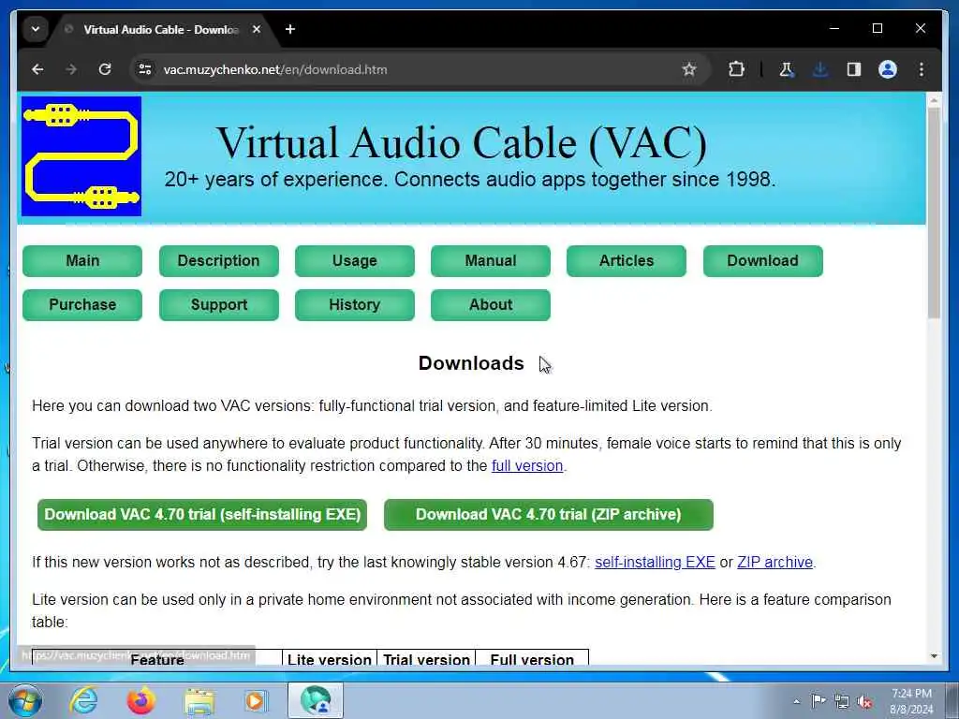Open the Extensions puzzle icon

click(736, 69)
